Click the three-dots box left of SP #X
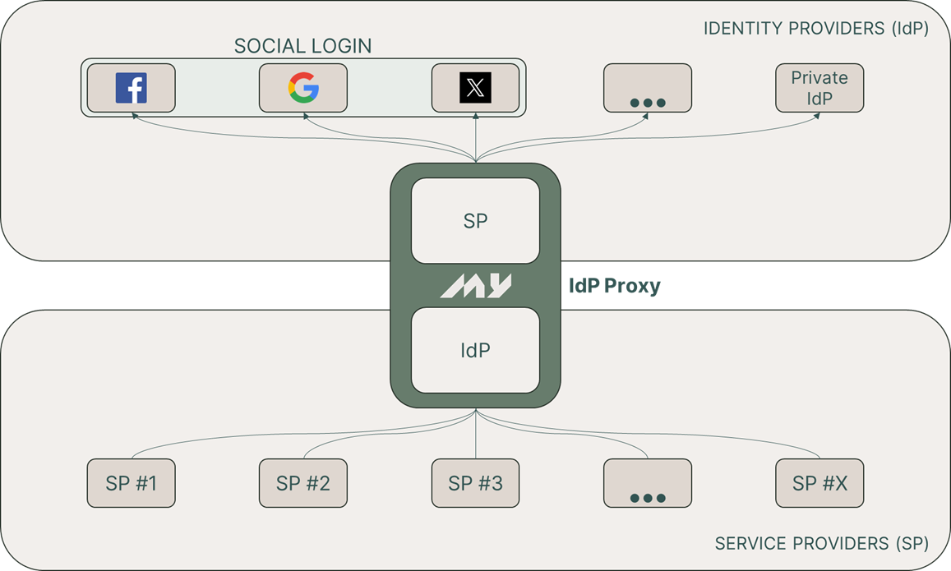 point(647,483)
